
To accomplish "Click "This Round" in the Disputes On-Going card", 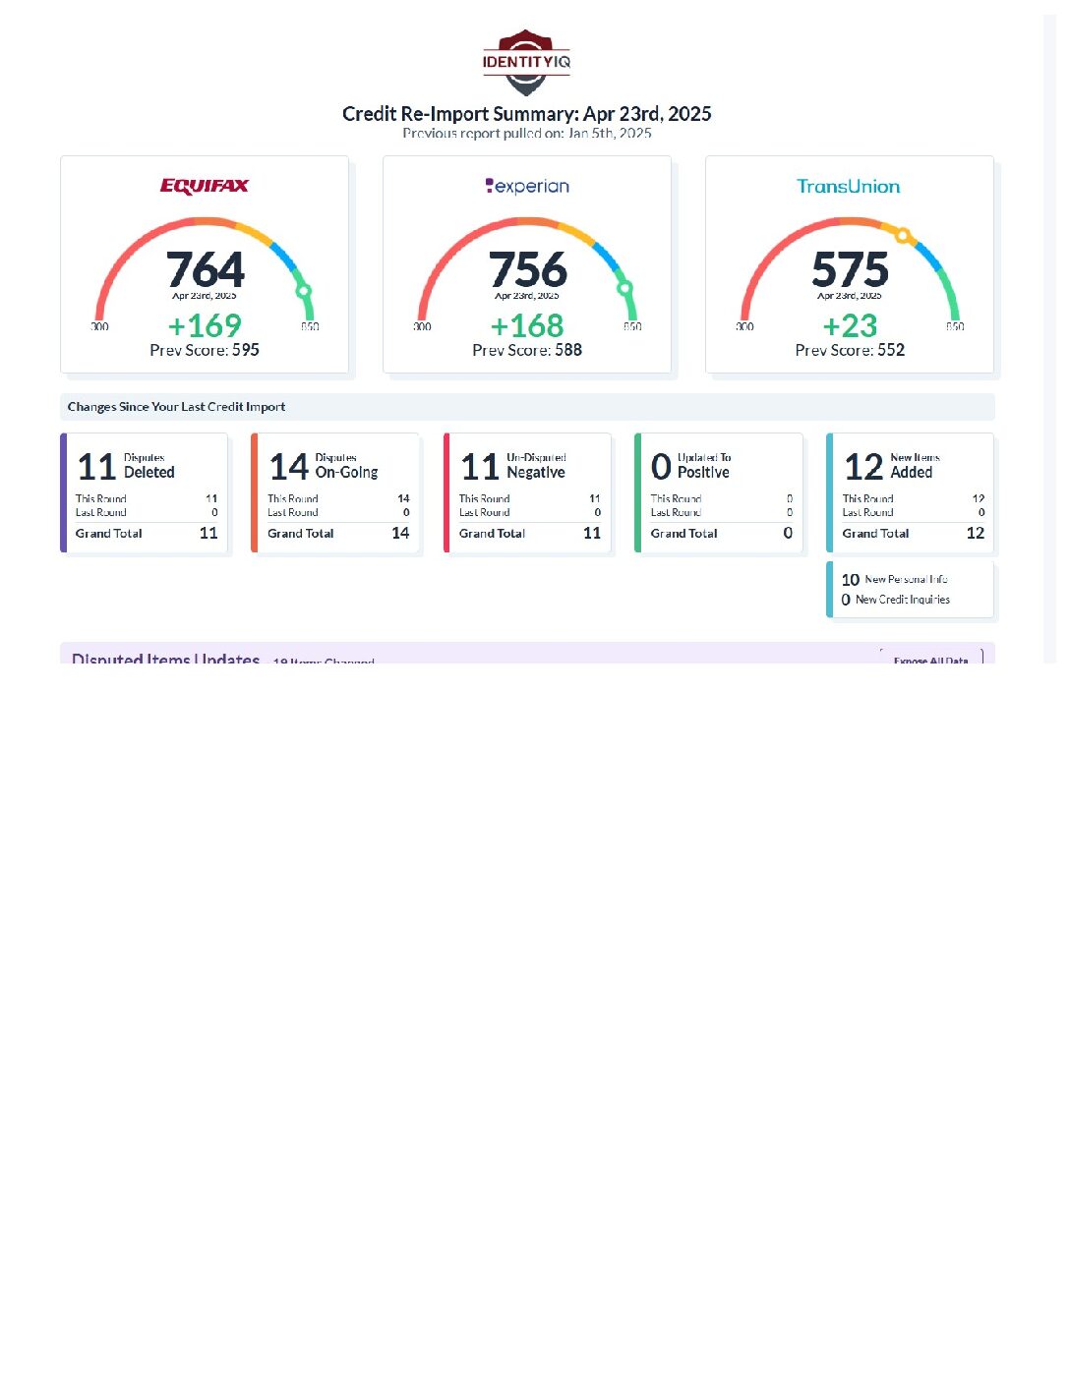I will [x=293, y=498].
